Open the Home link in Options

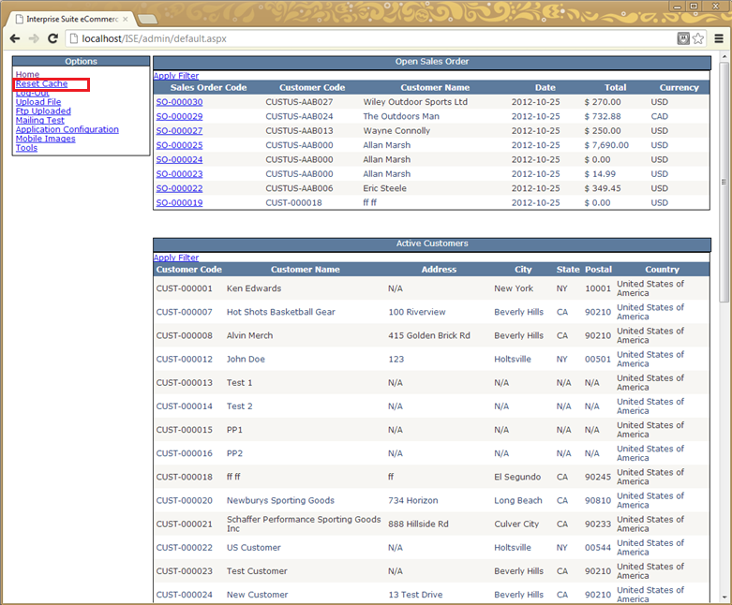[27, 74]
